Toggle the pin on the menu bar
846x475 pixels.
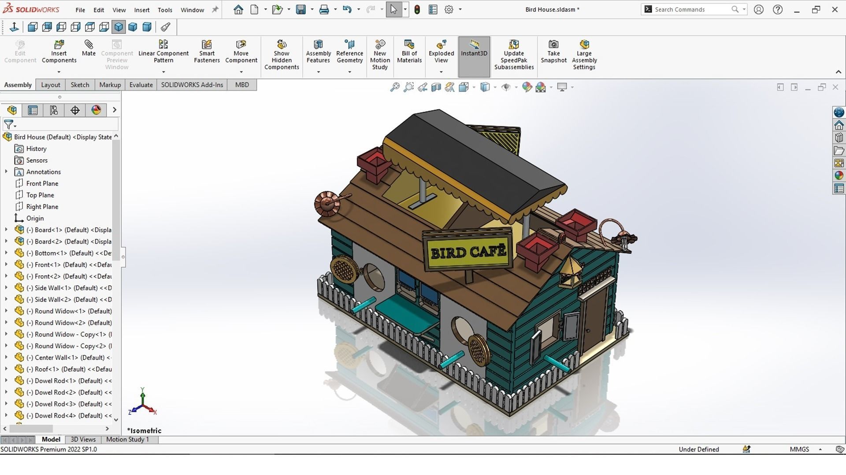[215, 9]
